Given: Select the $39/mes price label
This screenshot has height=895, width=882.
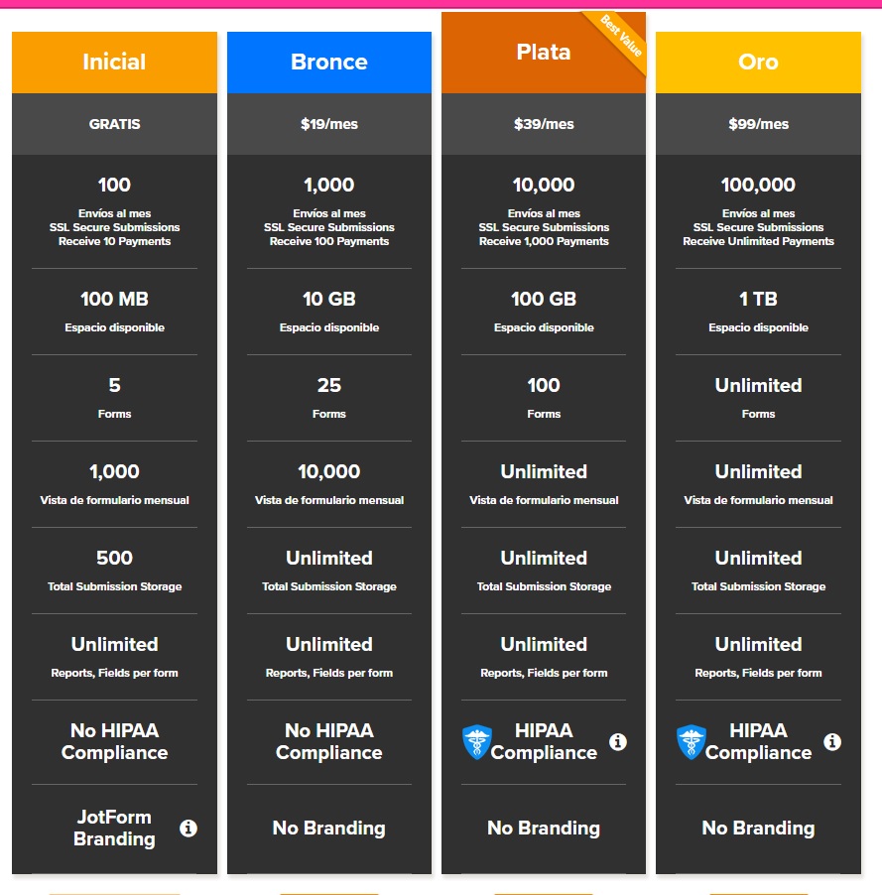Looking at the screenshot, I should [x=544, y=124].
